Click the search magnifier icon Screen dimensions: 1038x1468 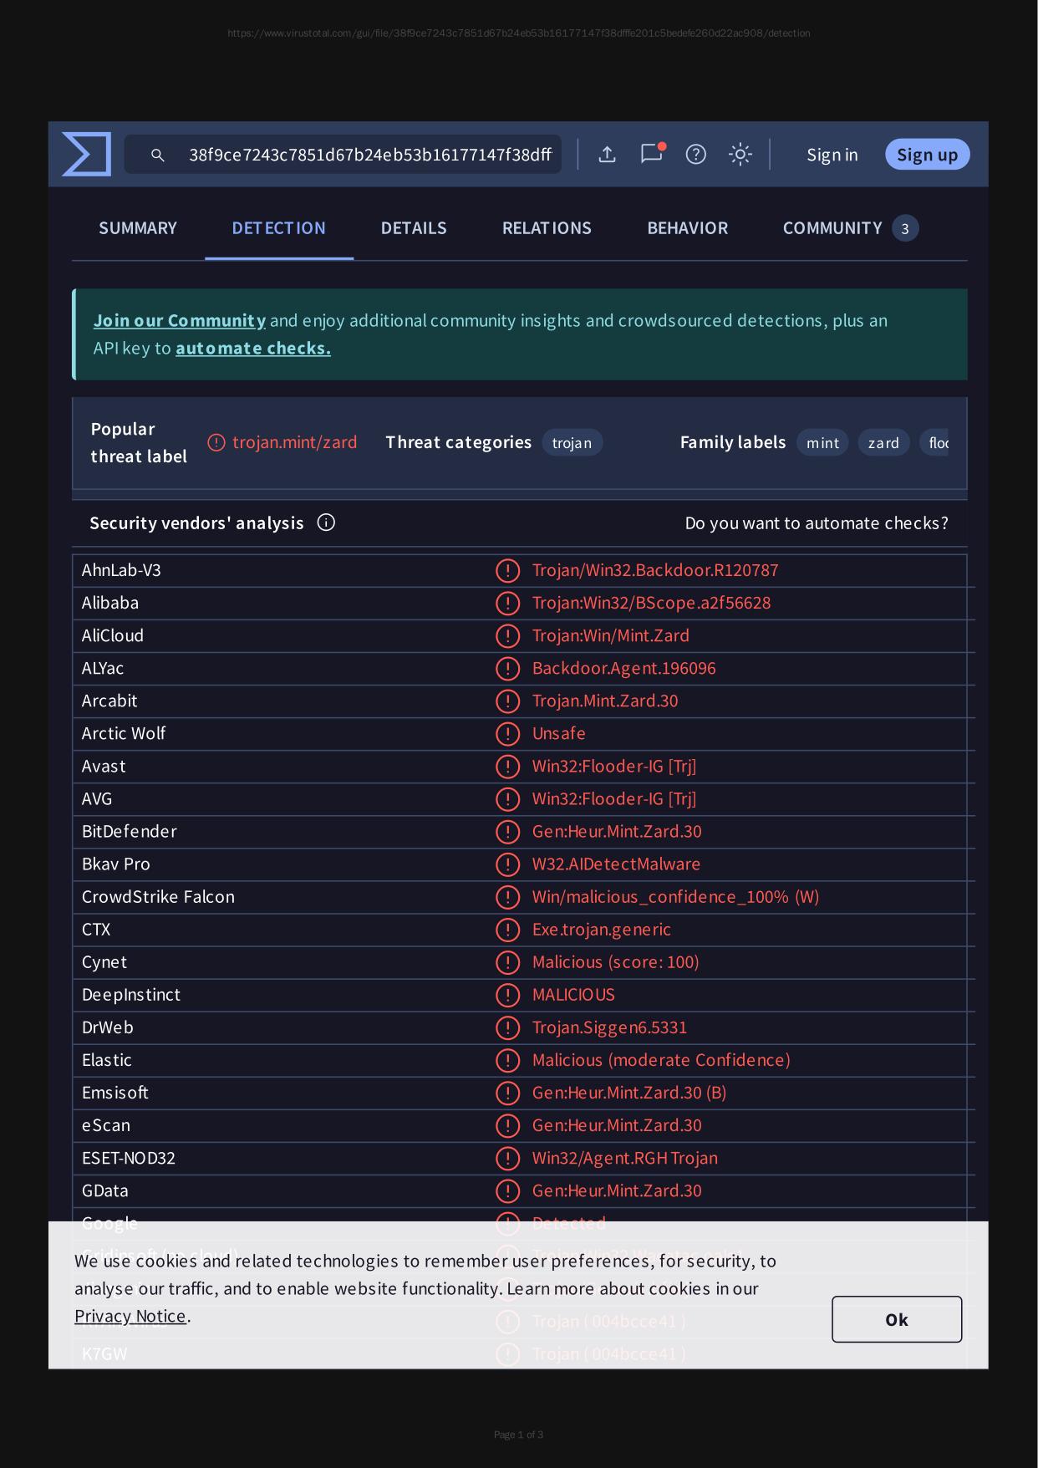(x=157, y=155)
